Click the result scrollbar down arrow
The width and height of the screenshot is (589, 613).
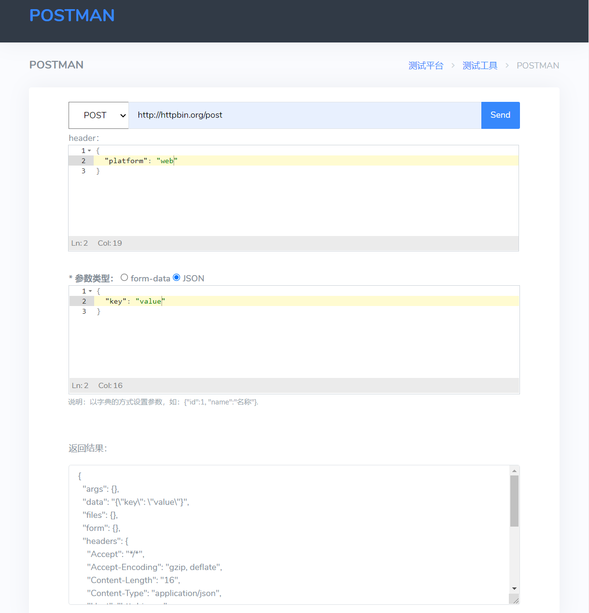coord(514,588)
